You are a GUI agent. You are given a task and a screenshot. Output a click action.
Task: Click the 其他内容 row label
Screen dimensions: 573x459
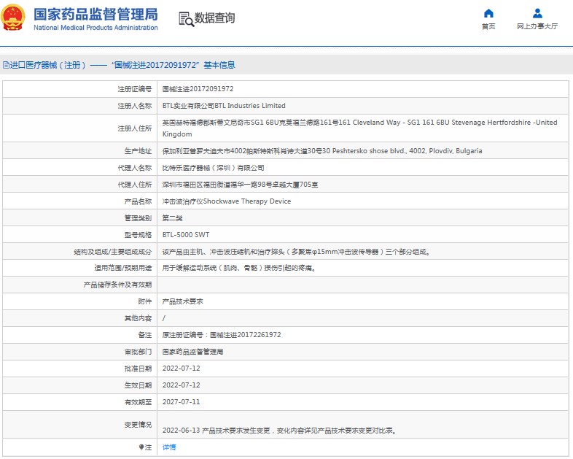pyautogui.click(x=138, y=318)
